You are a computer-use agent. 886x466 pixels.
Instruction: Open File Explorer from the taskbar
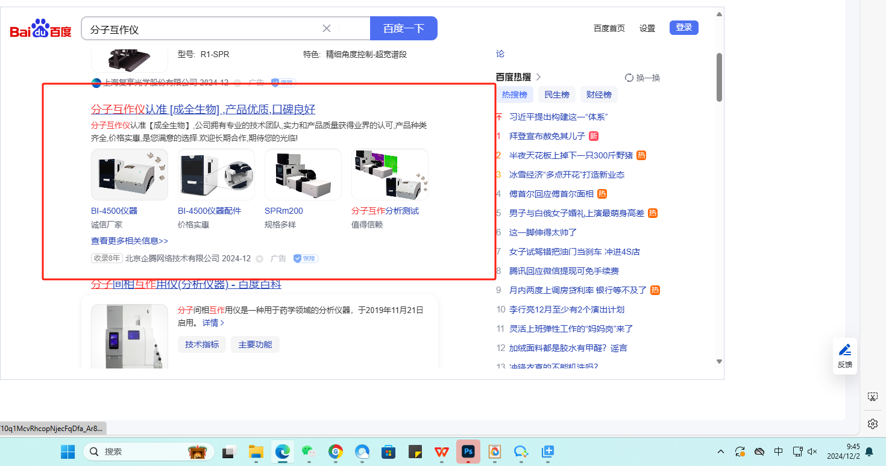point(257,452)
